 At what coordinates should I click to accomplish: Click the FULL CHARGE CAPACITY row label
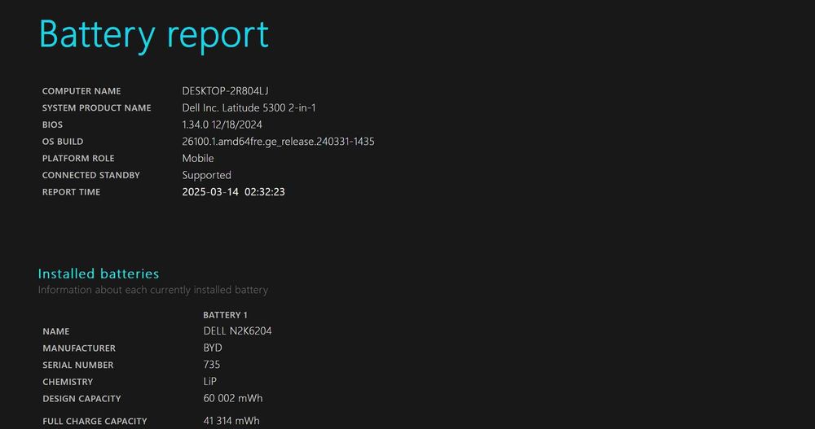point(95,421)
